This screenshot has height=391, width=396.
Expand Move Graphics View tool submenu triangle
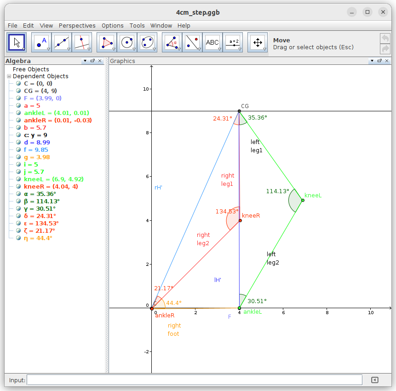click(264, 49)
